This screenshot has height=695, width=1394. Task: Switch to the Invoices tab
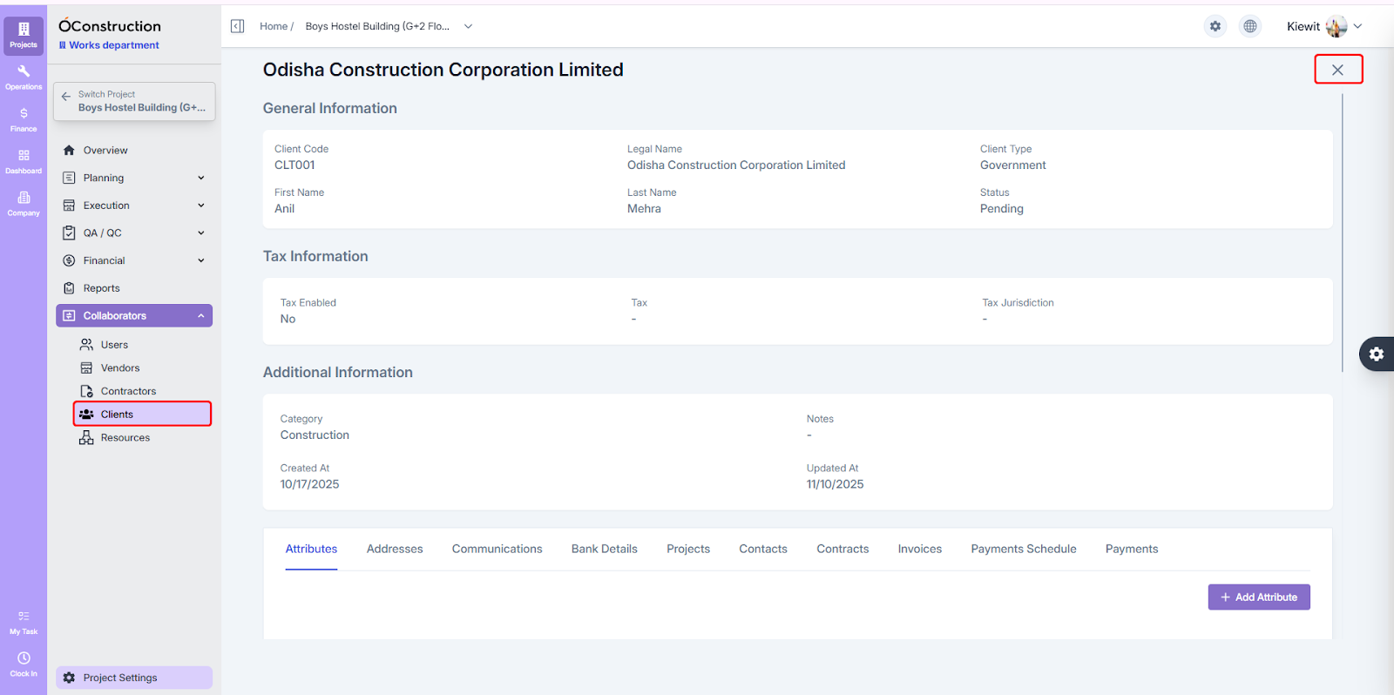point(920,549)
